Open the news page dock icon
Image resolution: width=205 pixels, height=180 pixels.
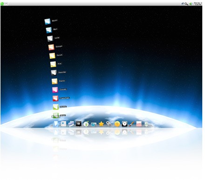tap(63, 124)
